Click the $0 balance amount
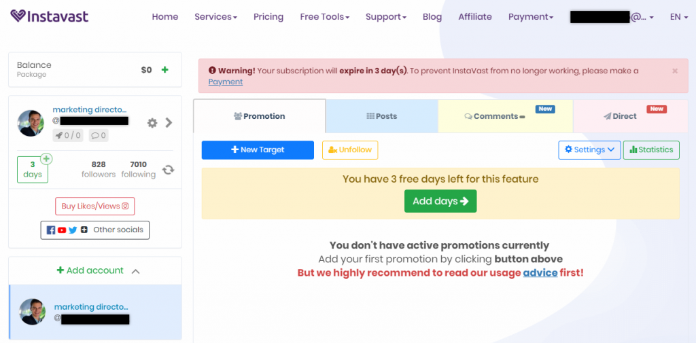 [147, 70]
